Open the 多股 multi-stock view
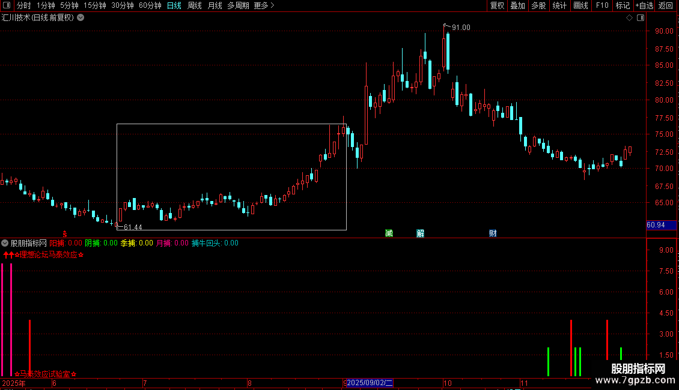 pyautogui.click(x=539, y=5)
